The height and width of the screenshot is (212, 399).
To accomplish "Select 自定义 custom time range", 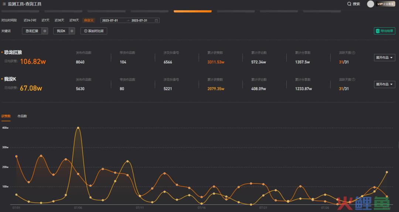I will (x=89, y=20).
